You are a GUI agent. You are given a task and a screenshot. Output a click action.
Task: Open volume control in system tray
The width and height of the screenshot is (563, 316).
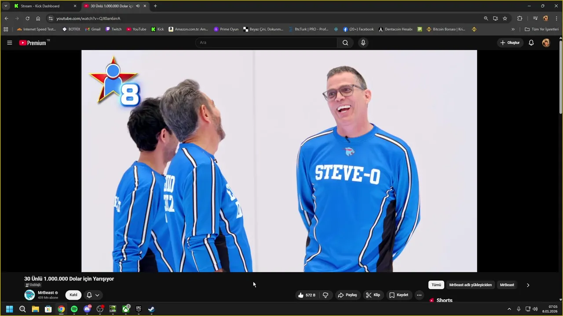coord(535,309)
